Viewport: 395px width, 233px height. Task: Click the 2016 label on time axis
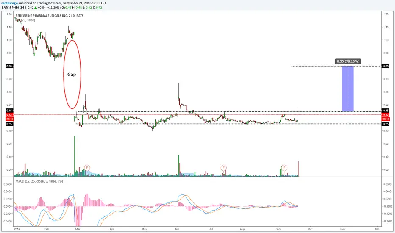(x=17, y=229)
